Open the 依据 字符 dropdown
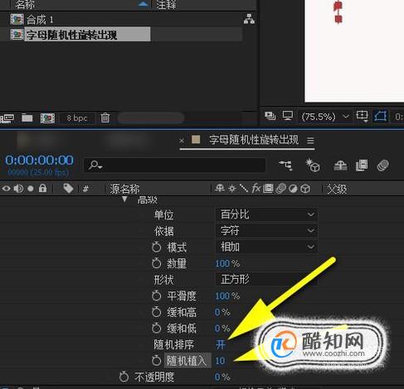 (x=266, y=231)
